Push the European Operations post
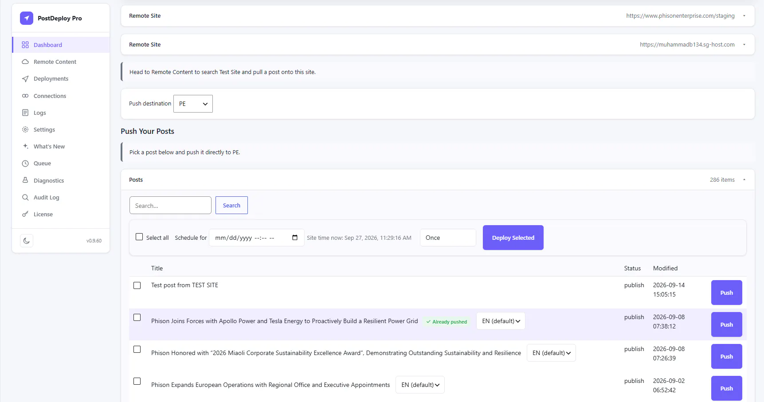The image size is (764, 402). (x=726, y=388)
